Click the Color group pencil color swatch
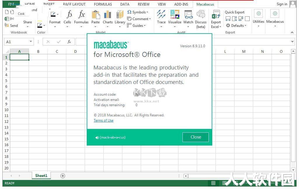299x189 pixels. pos(40,25)
